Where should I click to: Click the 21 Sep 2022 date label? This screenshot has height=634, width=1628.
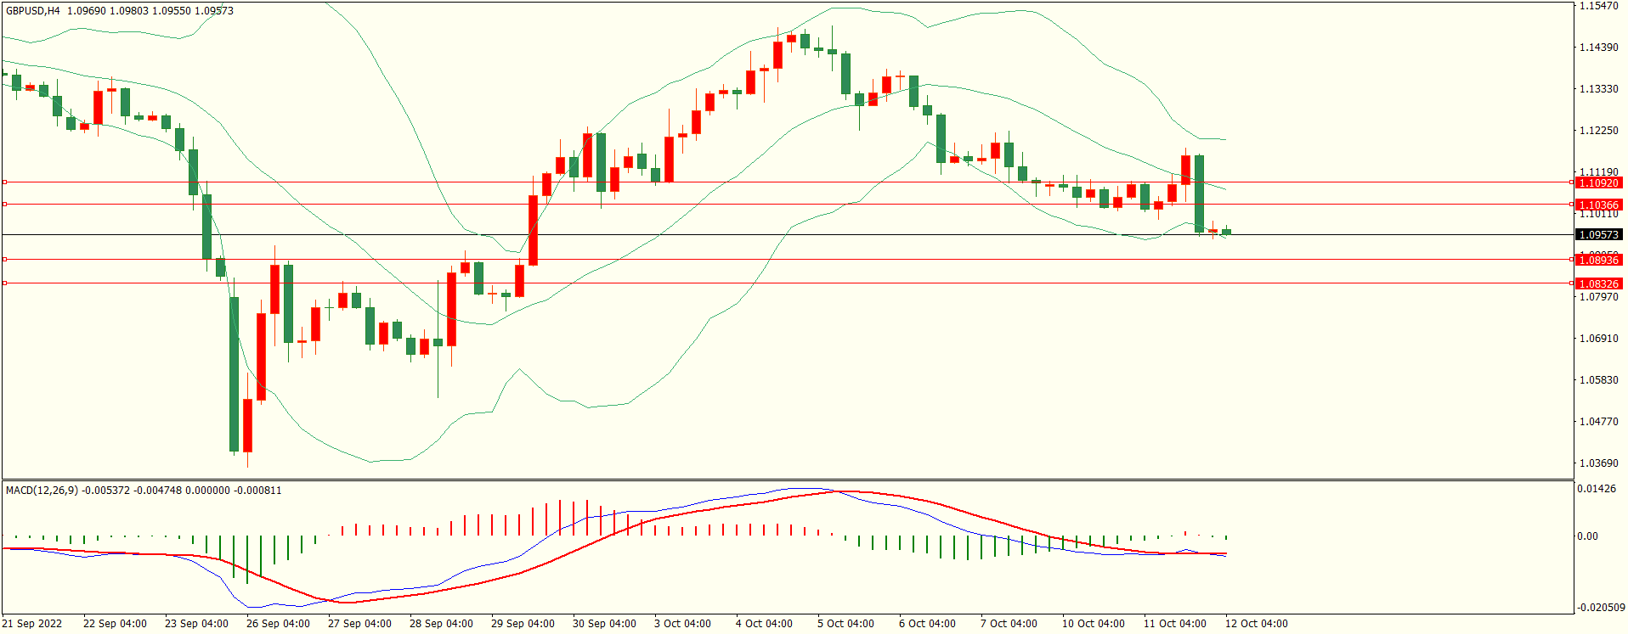tap(32, 624)
